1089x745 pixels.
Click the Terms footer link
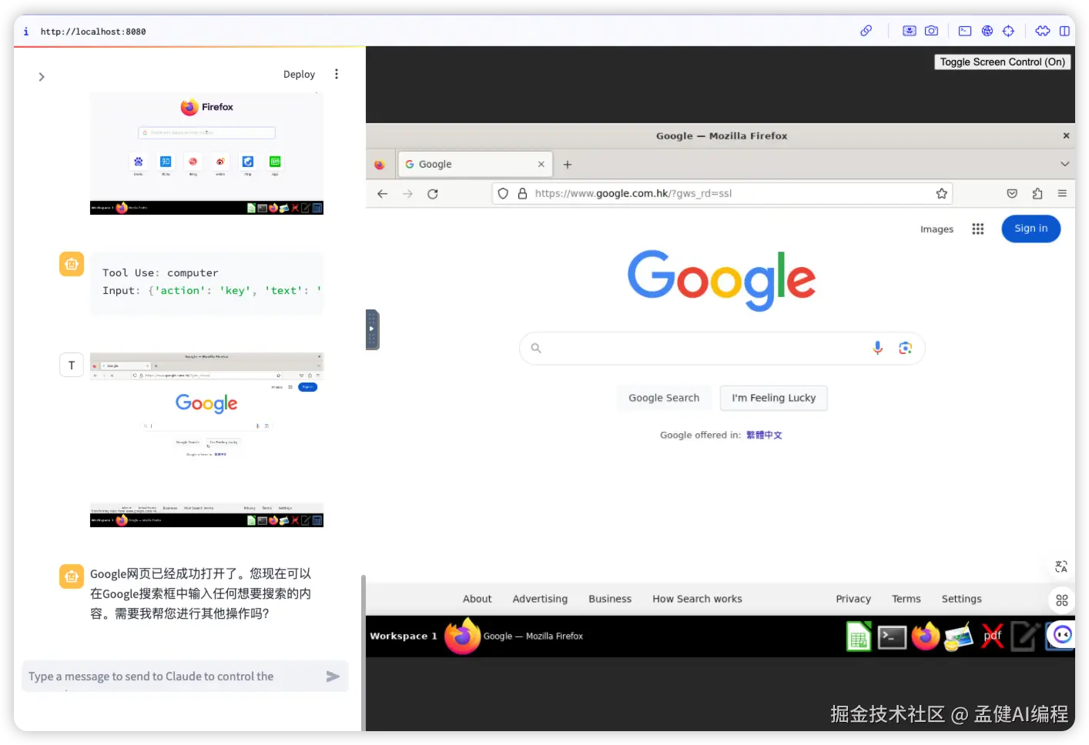(906, 599)
